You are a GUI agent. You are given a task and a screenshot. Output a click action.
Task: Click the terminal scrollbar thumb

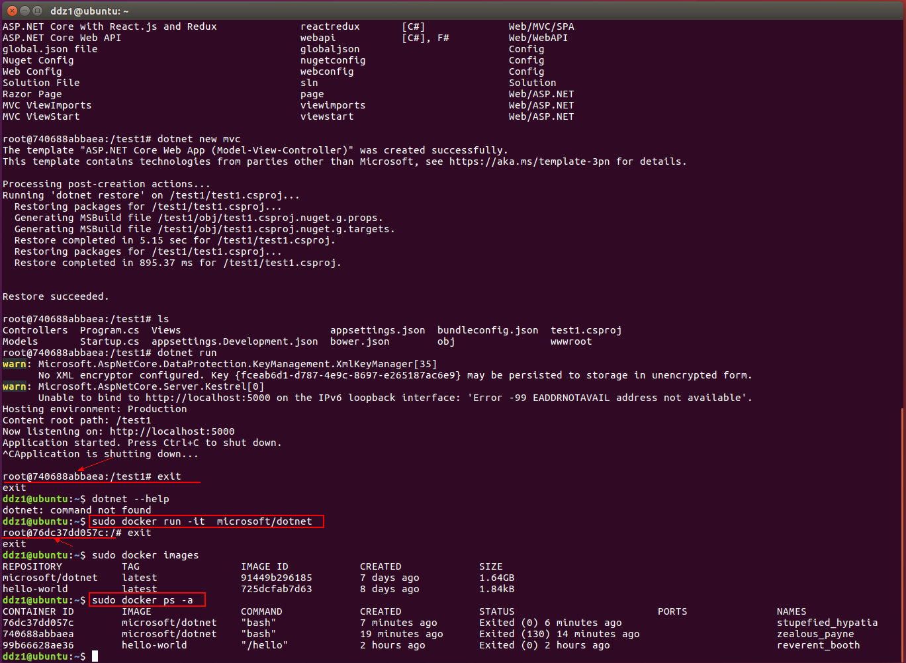(903, 535)
